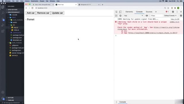Switch to Elements tab in DevTools

coord(129,12)
